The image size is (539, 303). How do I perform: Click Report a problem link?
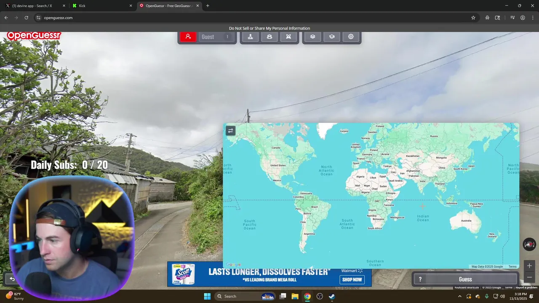tap(526, 287)
